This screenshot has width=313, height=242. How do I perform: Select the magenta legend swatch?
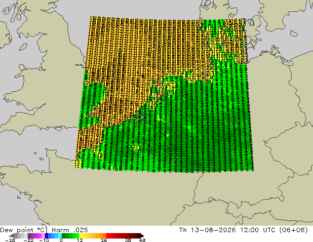pos(39,236)
